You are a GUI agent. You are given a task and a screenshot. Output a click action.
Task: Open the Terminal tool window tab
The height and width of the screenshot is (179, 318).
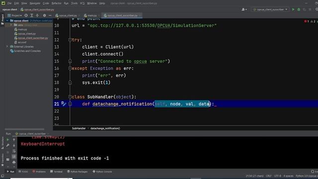point(56,172)
